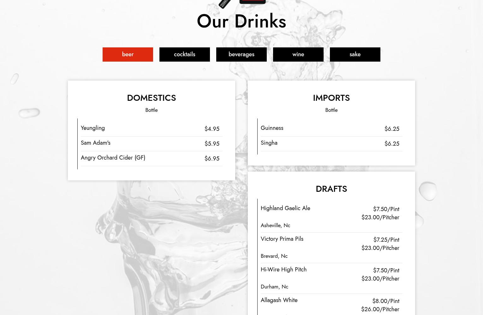Click the DRAFTS section heading

(x=331, y=189)
